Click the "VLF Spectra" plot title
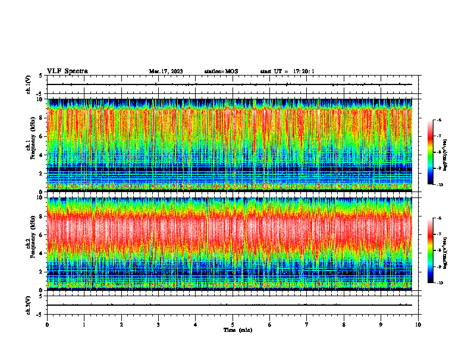471x364 pixels. [x=67, y=71]
